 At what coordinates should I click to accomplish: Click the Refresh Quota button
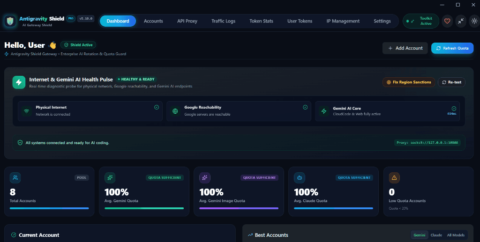point(452,48)
